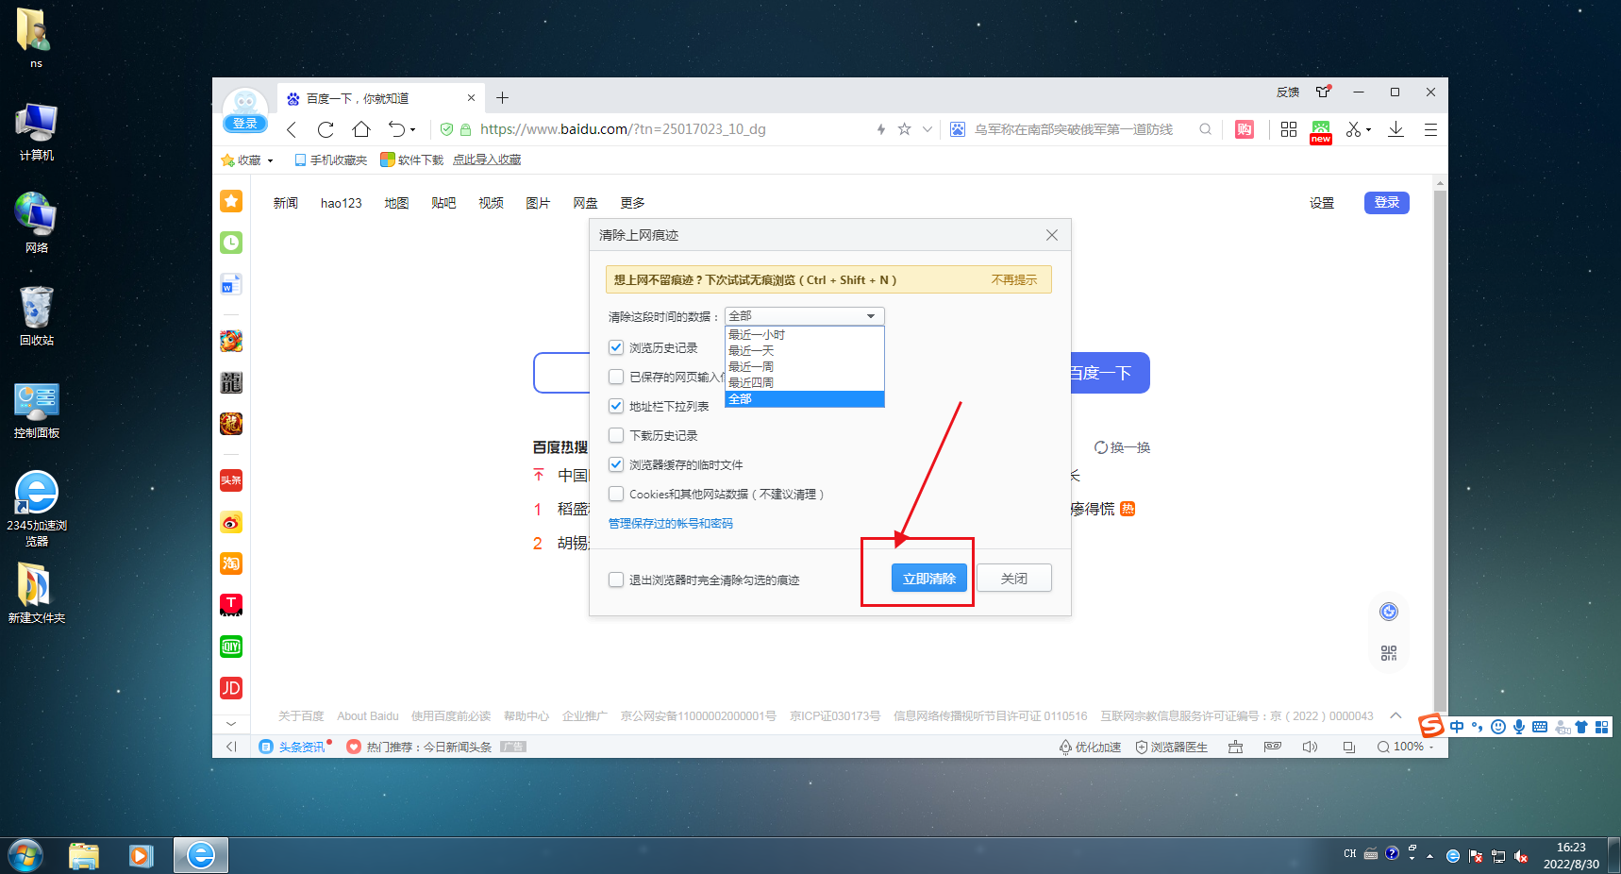
Task: Reload the page with refresh icon
Action: point(326,129)
